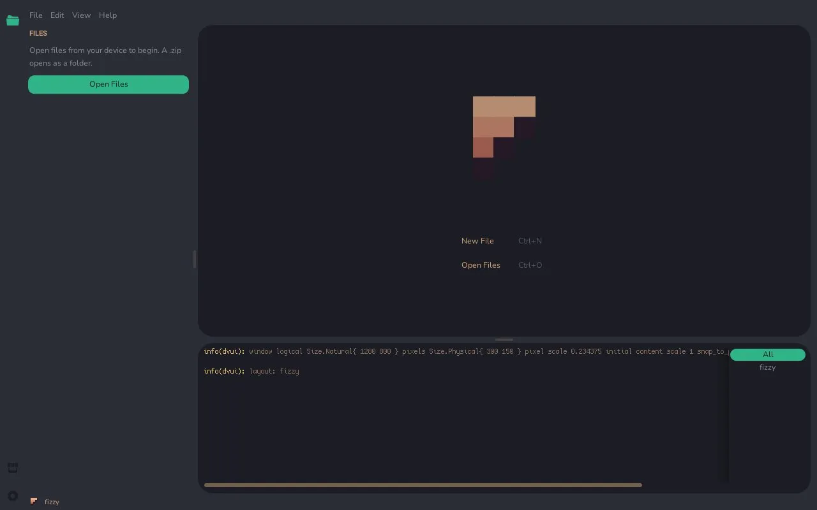Click the large fizzy logo on the welcome screen
Image resolution: width=817 pixels, height=510 pixels.
point(504,137)
